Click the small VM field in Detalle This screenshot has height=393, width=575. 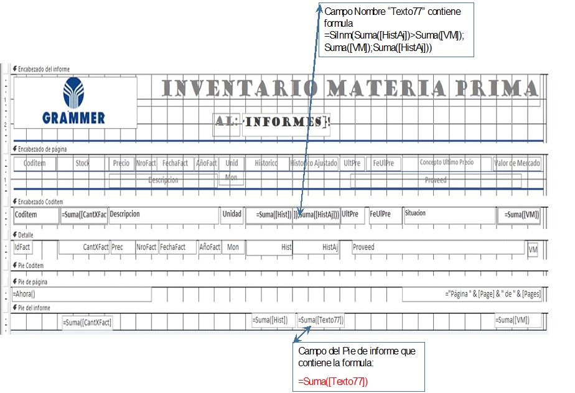pos(533,250)
